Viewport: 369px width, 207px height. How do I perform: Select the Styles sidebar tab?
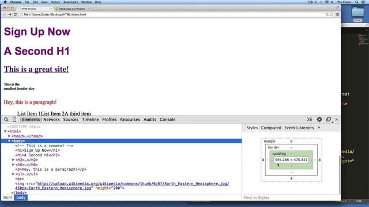coord(252,128)
